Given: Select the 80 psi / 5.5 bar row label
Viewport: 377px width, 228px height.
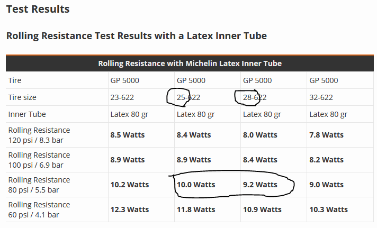Looking at the screenshot, I should pyautogui.click(x=39, y=185).
